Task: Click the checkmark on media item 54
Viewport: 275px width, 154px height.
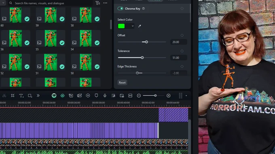Action: coord(97,43)
